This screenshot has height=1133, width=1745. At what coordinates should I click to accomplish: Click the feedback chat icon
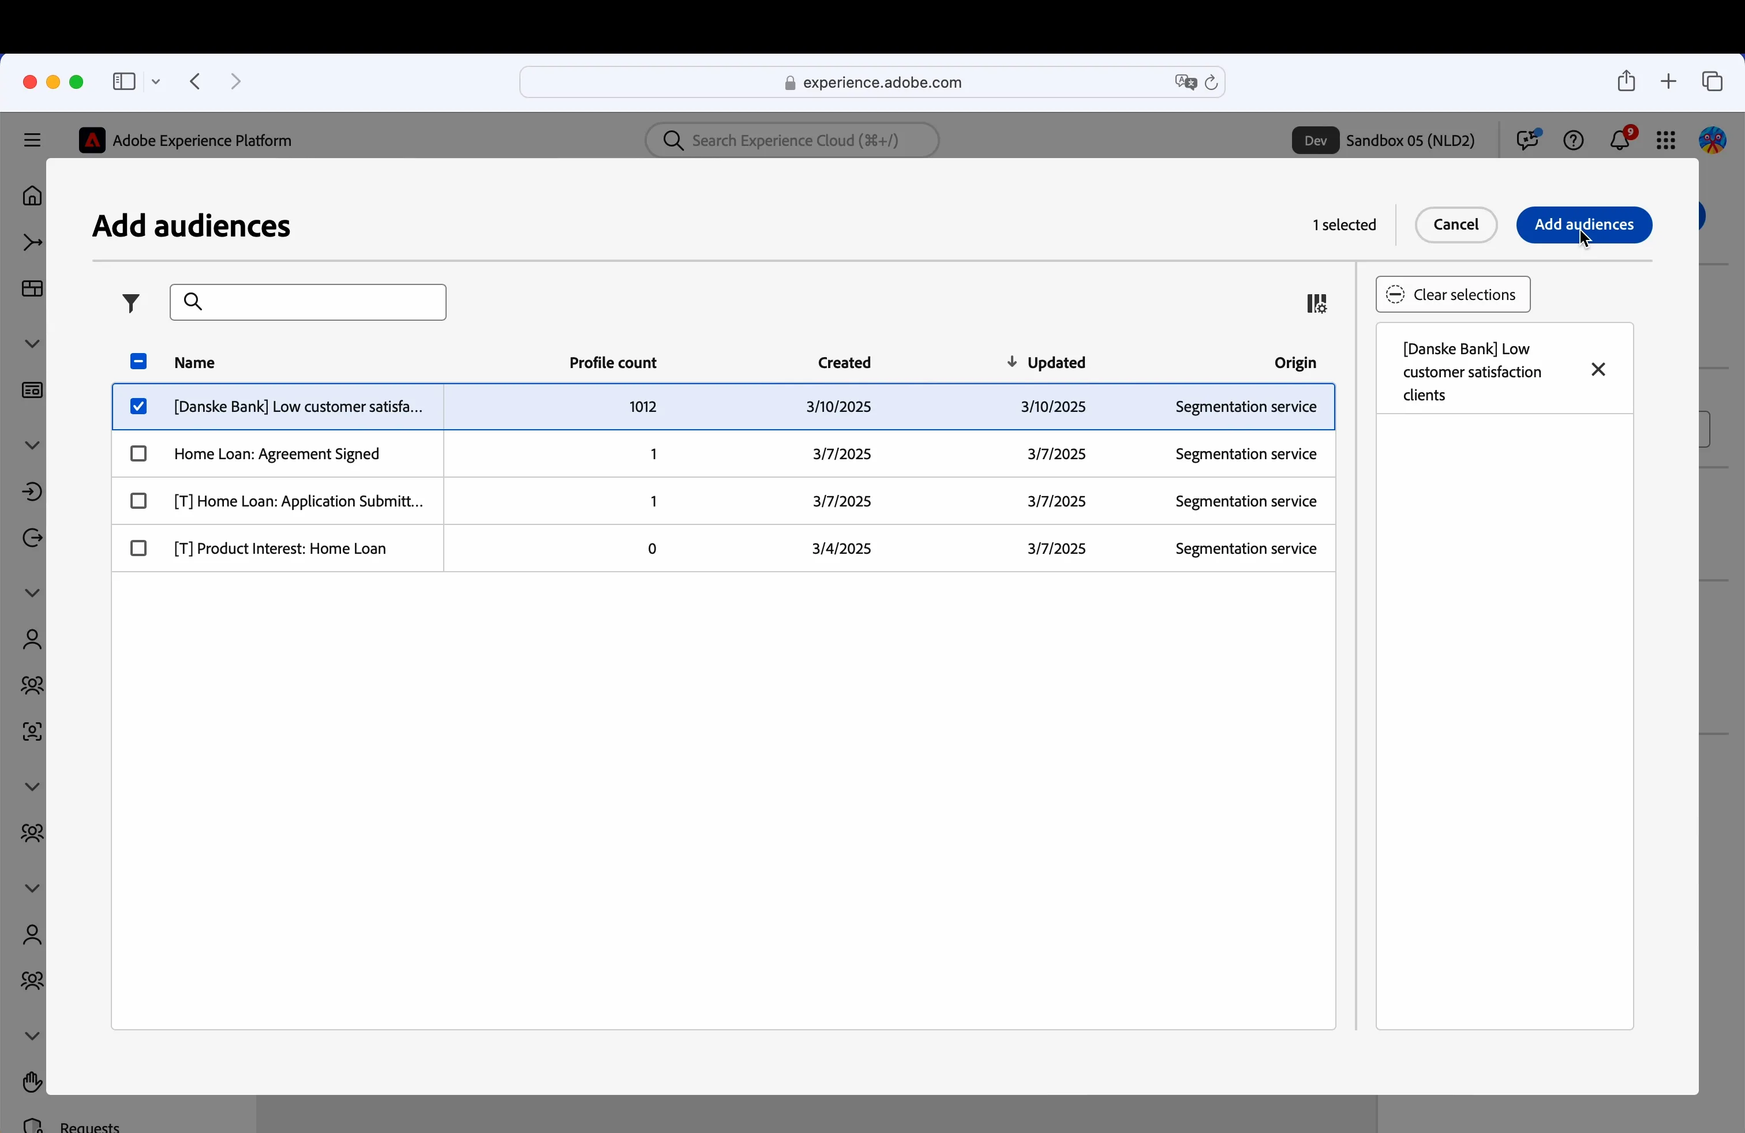coord(1528,139)
